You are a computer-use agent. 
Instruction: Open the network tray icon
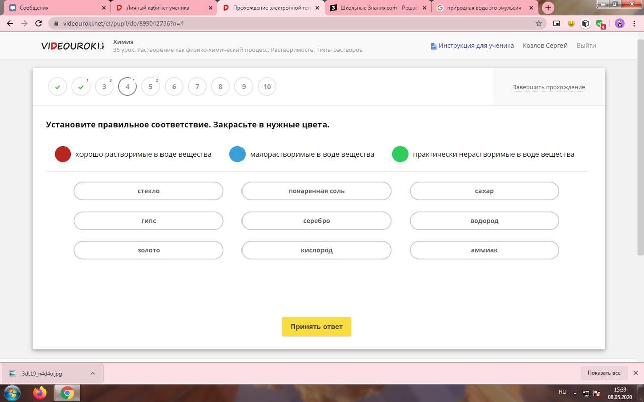click(x=586, y=393)
